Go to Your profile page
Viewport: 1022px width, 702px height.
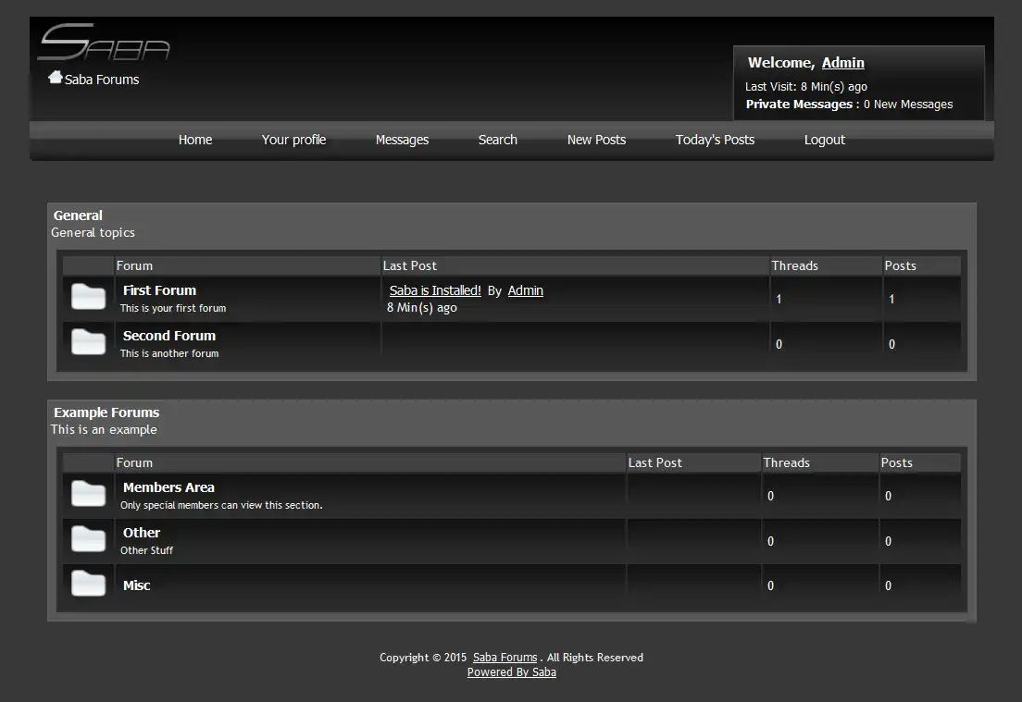coord(293,140)
